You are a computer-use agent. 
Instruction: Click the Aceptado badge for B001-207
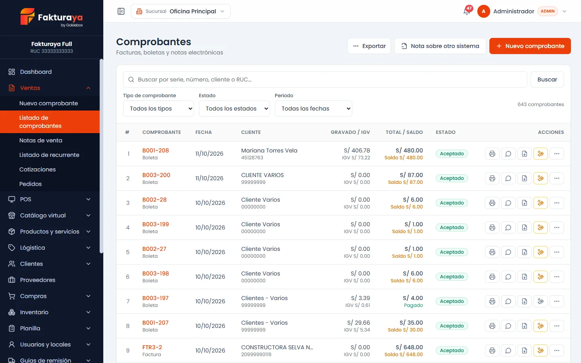click(452, 326)
